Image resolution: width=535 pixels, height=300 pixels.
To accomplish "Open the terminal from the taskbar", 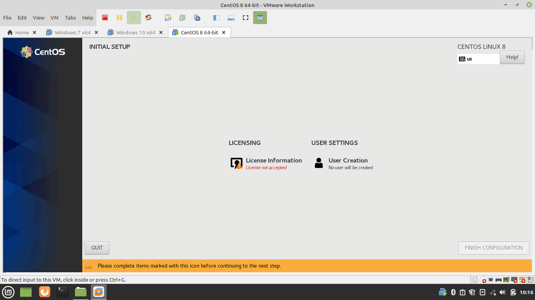I will 63,292.
